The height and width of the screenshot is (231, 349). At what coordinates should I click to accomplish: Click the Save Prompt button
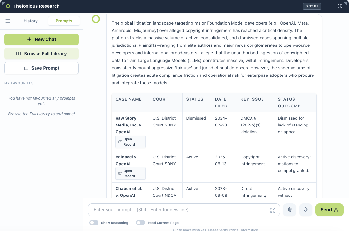coord(41,68)
